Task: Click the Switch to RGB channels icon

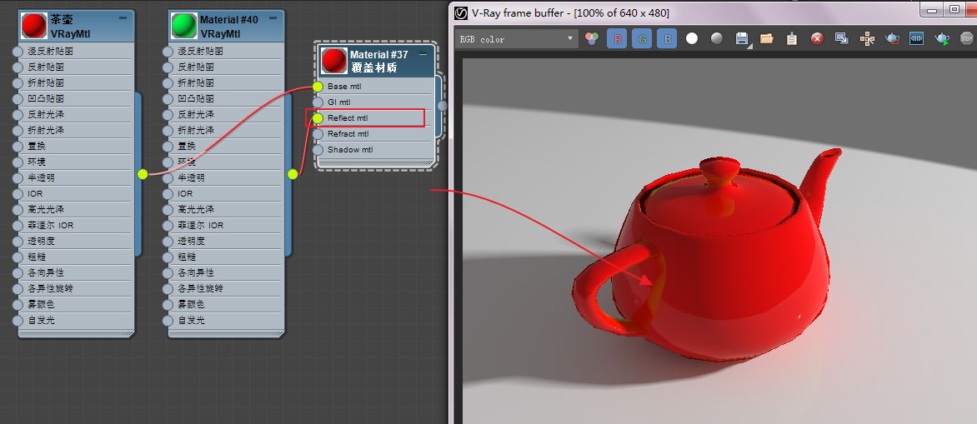Action: click(592, 38)
